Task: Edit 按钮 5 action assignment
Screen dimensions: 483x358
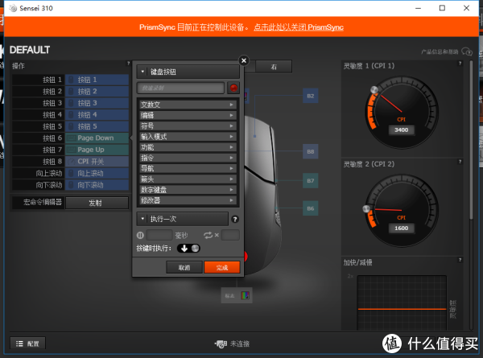Action: (97, 126)
